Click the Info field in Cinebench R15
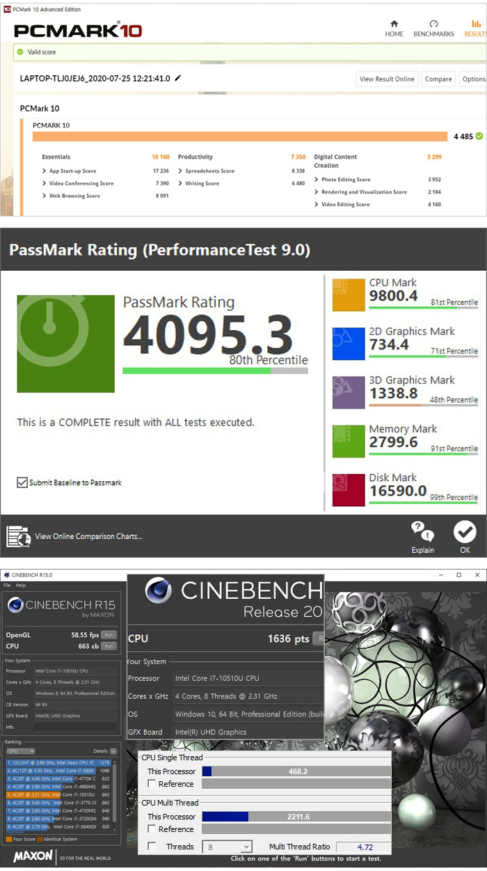 click(74, 727)
